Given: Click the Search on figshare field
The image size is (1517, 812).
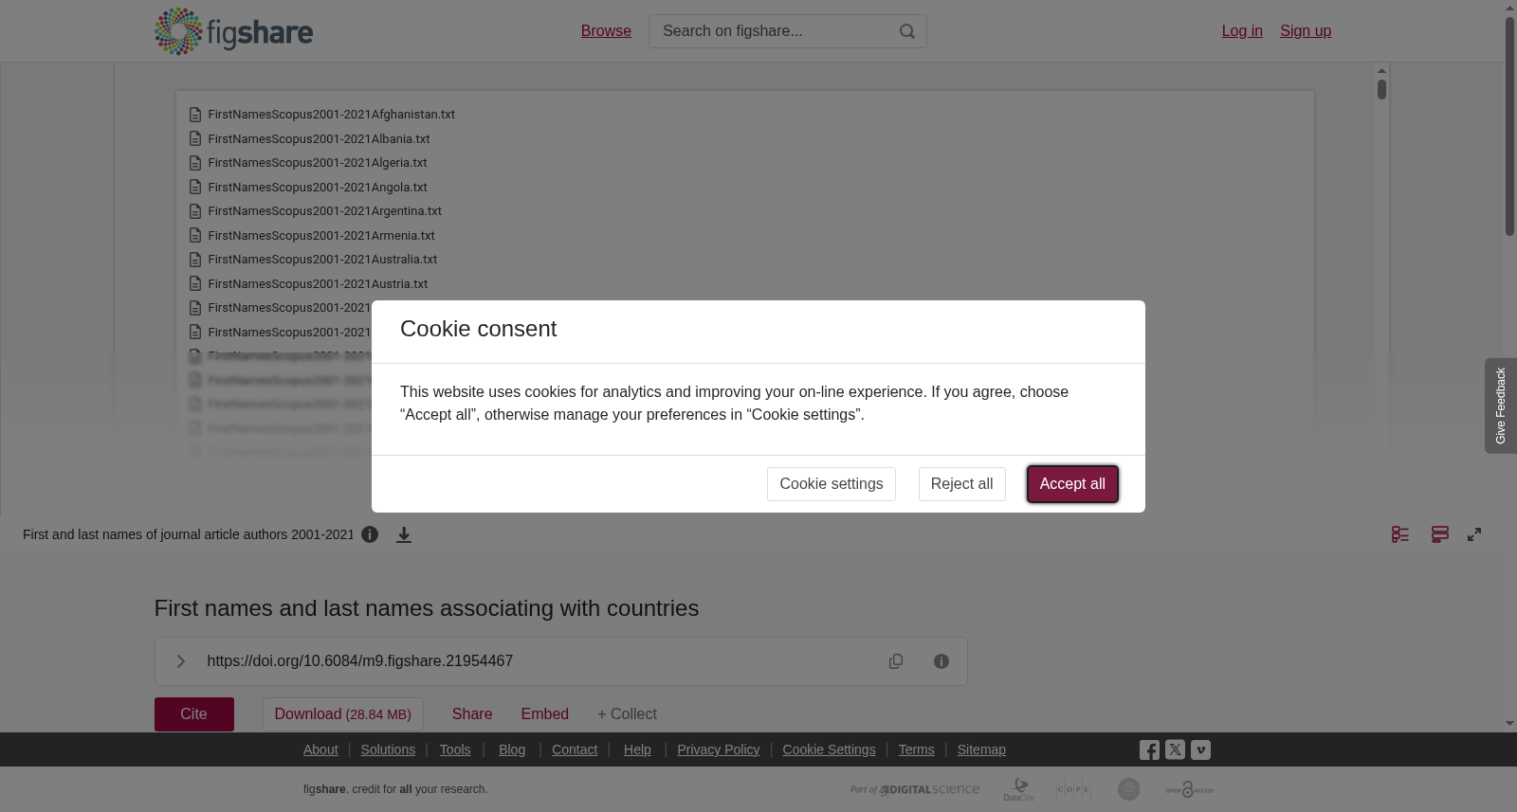Looking at the screenshot, I should [x=773, y=31].
